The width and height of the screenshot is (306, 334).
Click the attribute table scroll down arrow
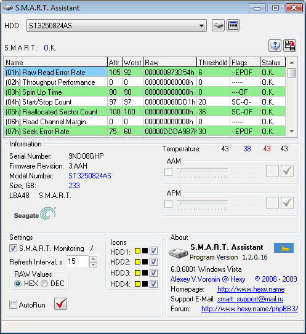[292, 132]
